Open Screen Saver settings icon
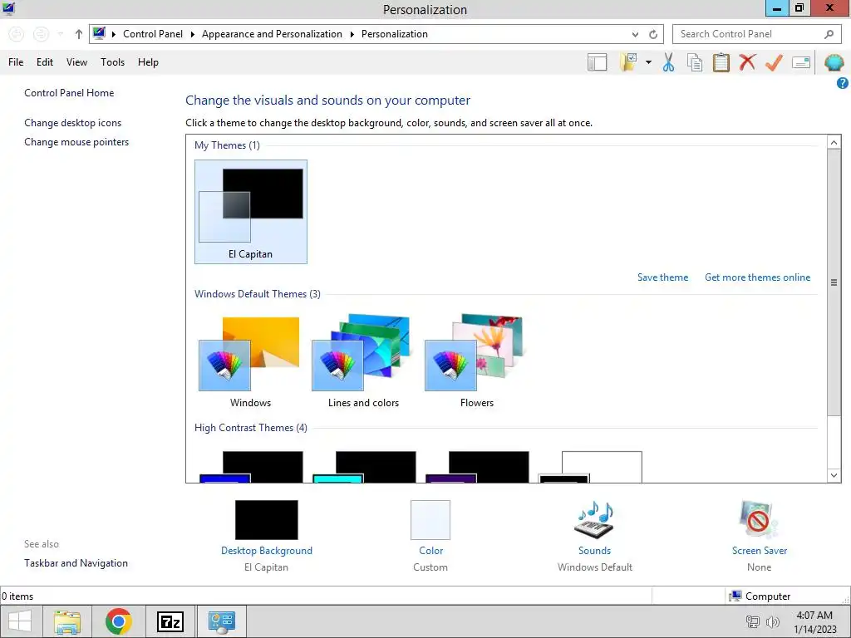851x638 pixels. click(759, 520)
